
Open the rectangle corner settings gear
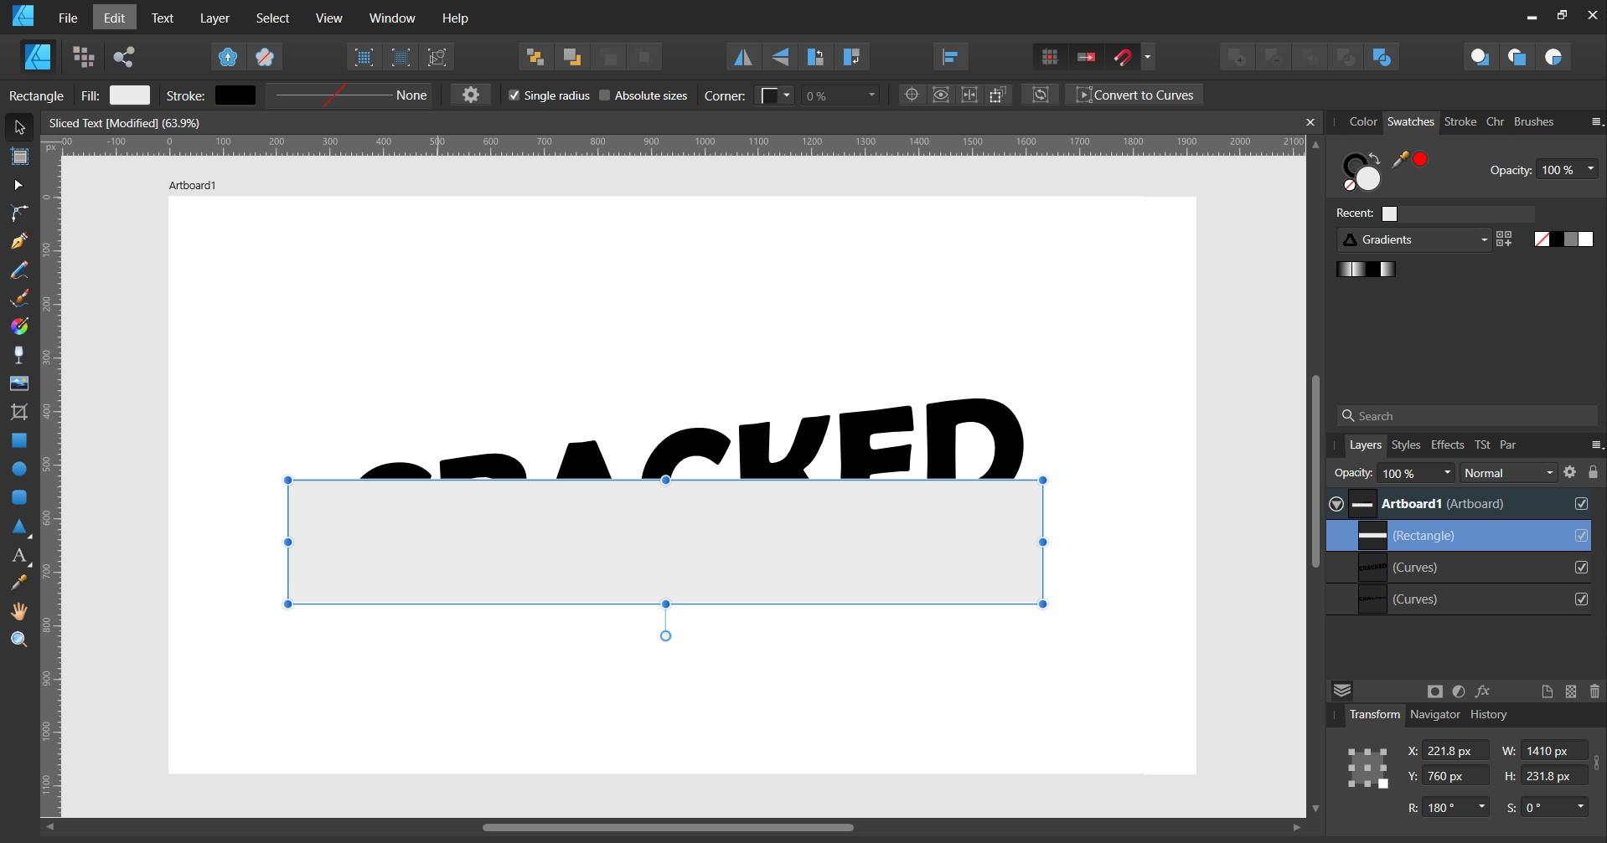470,95
